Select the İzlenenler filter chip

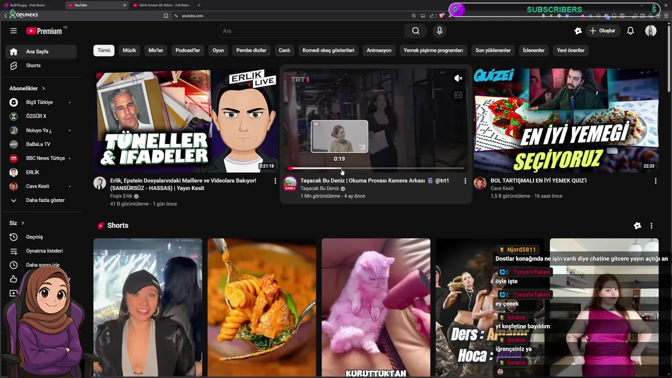click(534, 50)
